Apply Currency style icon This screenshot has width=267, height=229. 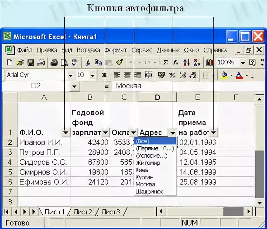point(162,75)
